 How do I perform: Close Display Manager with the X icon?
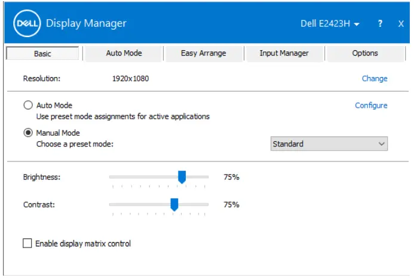point(401,24)
